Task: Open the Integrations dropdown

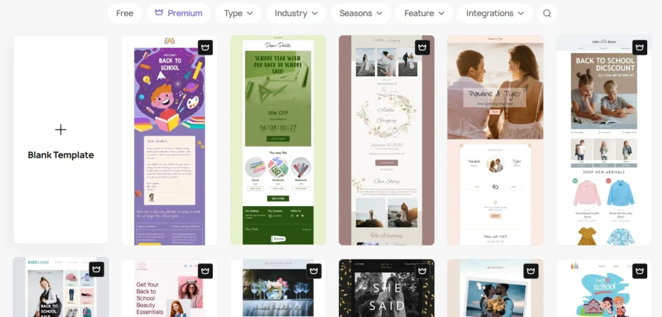Action: coord(495,13)
